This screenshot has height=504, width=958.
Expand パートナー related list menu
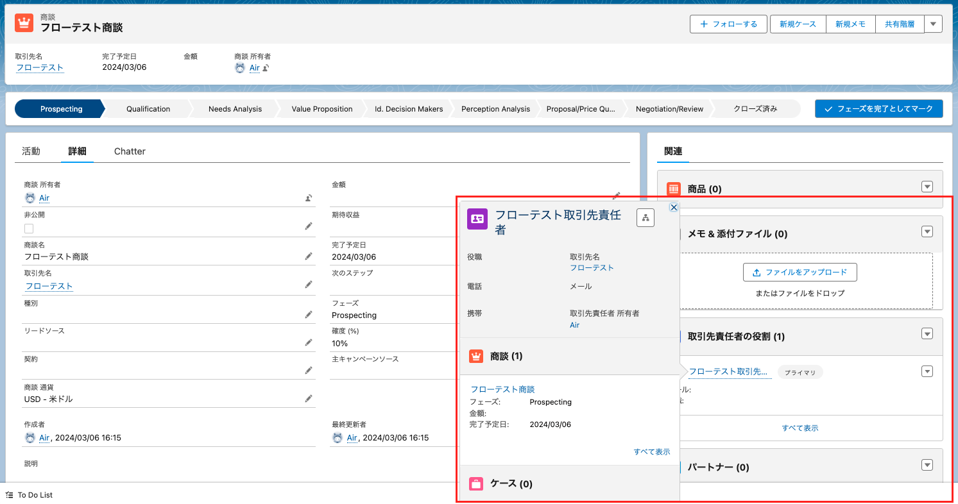point(927,465)
